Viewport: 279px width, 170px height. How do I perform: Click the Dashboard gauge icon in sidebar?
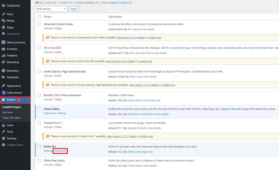click(3, 5)
